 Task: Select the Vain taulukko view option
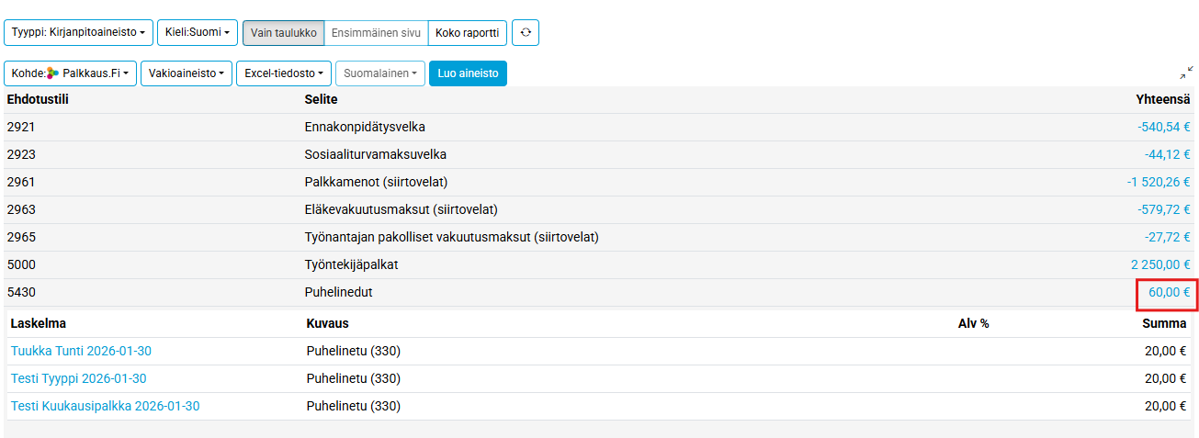point(284,32)
